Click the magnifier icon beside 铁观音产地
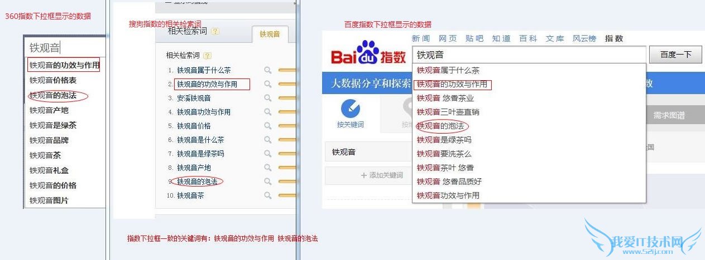Viewport: 705px width, 260px height. pos(268,168)
